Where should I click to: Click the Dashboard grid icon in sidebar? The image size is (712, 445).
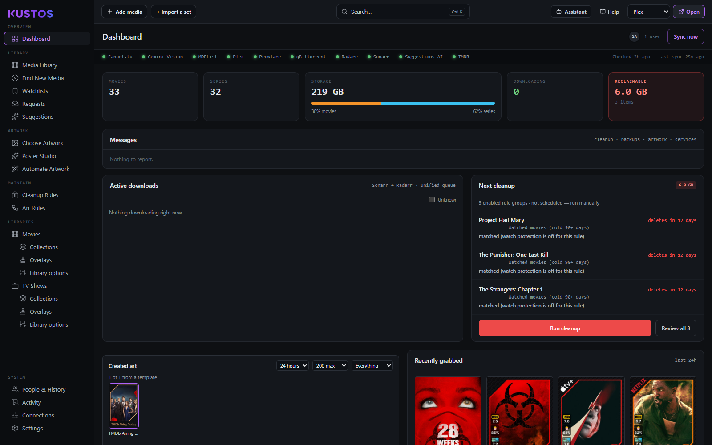[x=15, y=39]
